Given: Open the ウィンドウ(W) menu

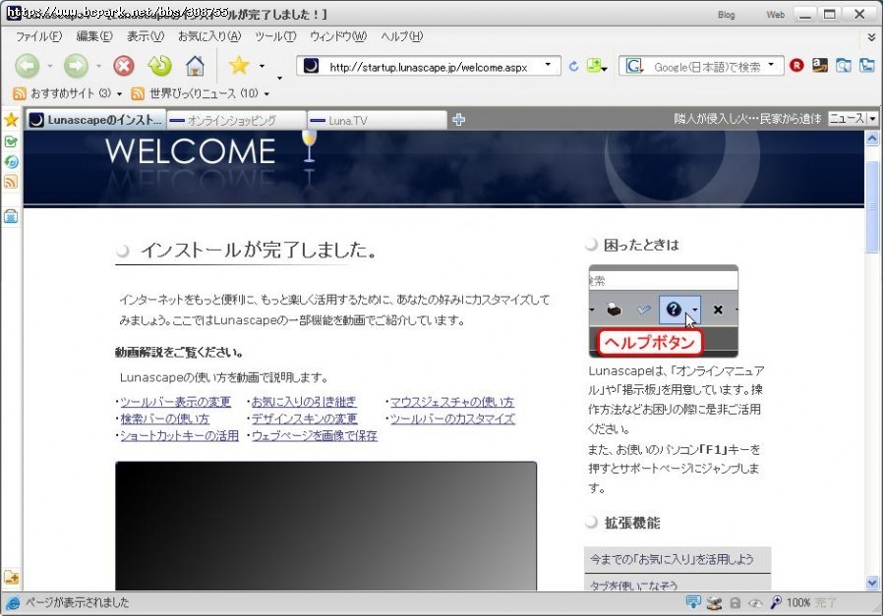Looking at the screenshot, I should (x=338, y=36).
